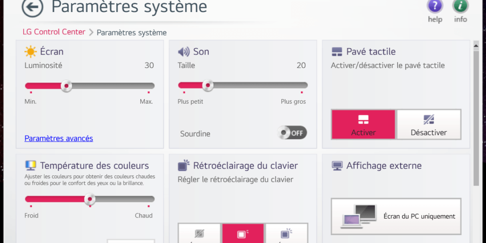Click the Taille volume slider handle
Viewport: 486px width, 243px height.
coord(208,86)
